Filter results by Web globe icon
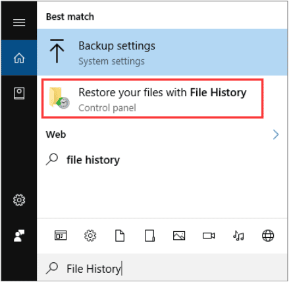The width and height of the screenshot is (289, 282). (x=268, y=236)
